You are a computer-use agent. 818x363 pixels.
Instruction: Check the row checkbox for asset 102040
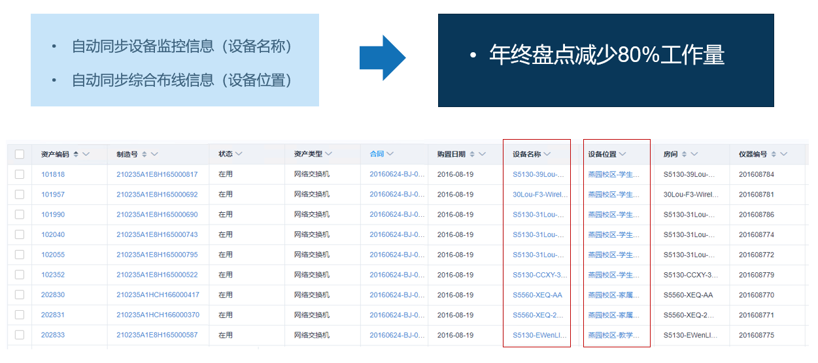pos(20,234)
